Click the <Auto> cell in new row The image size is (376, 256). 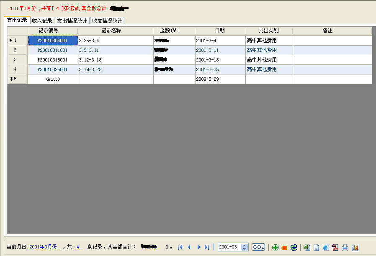pyautogui.click(x=53, y=79)
